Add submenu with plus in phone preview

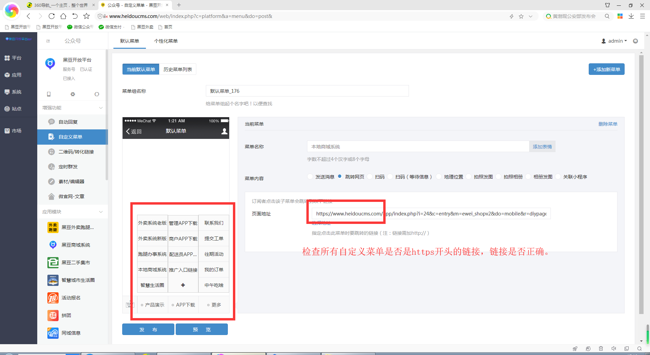[183, 285]
